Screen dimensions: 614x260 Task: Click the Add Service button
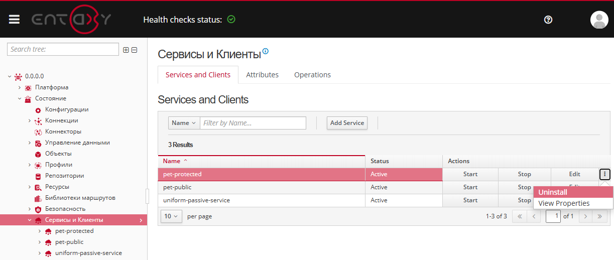point(347,123)
